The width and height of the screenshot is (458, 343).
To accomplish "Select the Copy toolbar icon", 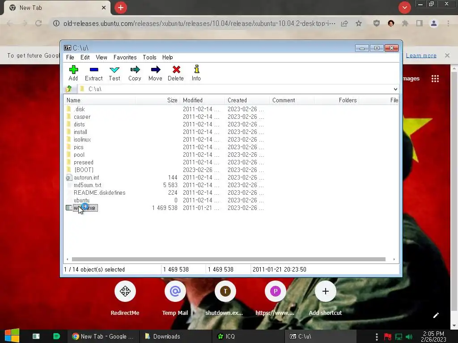I will [x=135, y=73].
